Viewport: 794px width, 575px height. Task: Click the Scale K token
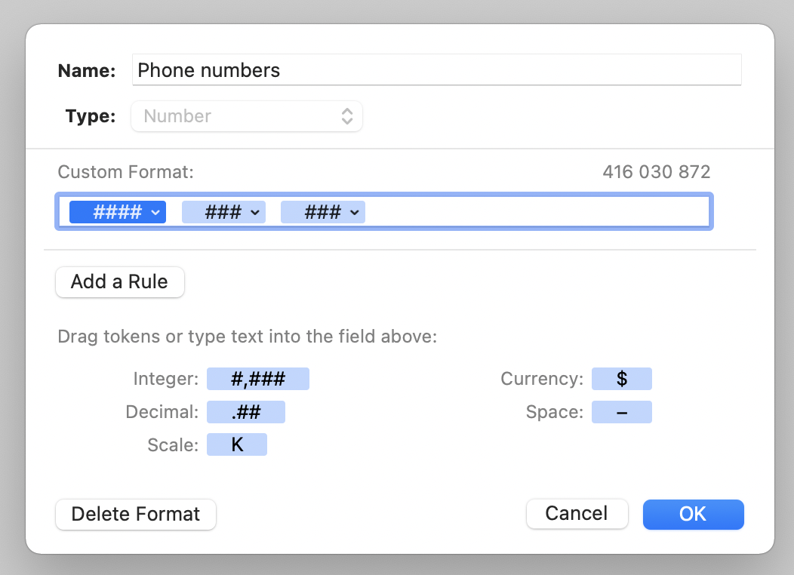[237, 445]
